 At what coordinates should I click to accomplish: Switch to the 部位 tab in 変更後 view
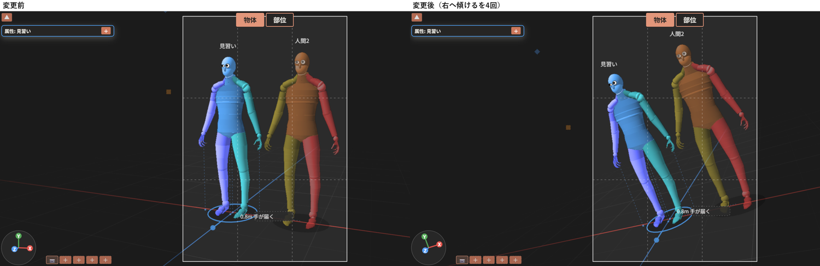tap(690, 20)
